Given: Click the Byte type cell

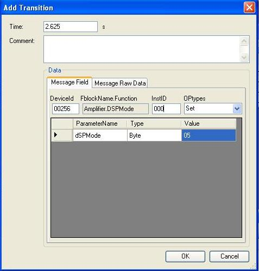Looking at the screenshot, I should tap(154, 135).
